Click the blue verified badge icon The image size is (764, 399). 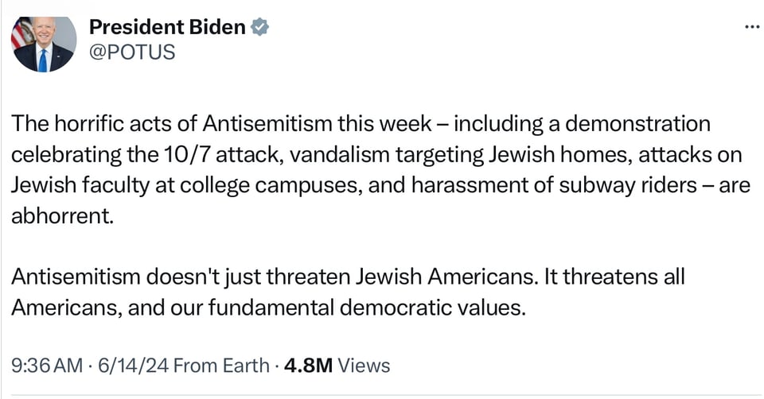click(x=260, y=27)
